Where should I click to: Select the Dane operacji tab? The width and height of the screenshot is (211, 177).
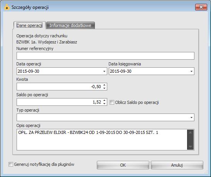tap(29, 25)
